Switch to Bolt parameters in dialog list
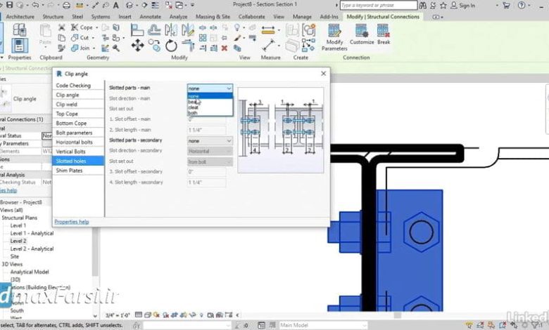The height and width of the screenshot is (330, 549). 78,133
